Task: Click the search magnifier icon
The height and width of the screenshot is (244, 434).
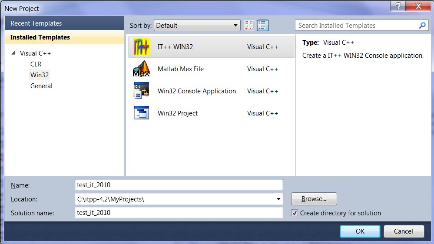Action: point(422,26)
